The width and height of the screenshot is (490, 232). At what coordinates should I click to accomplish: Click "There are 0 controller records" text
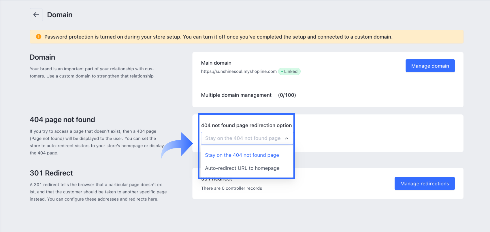point(231,188)
